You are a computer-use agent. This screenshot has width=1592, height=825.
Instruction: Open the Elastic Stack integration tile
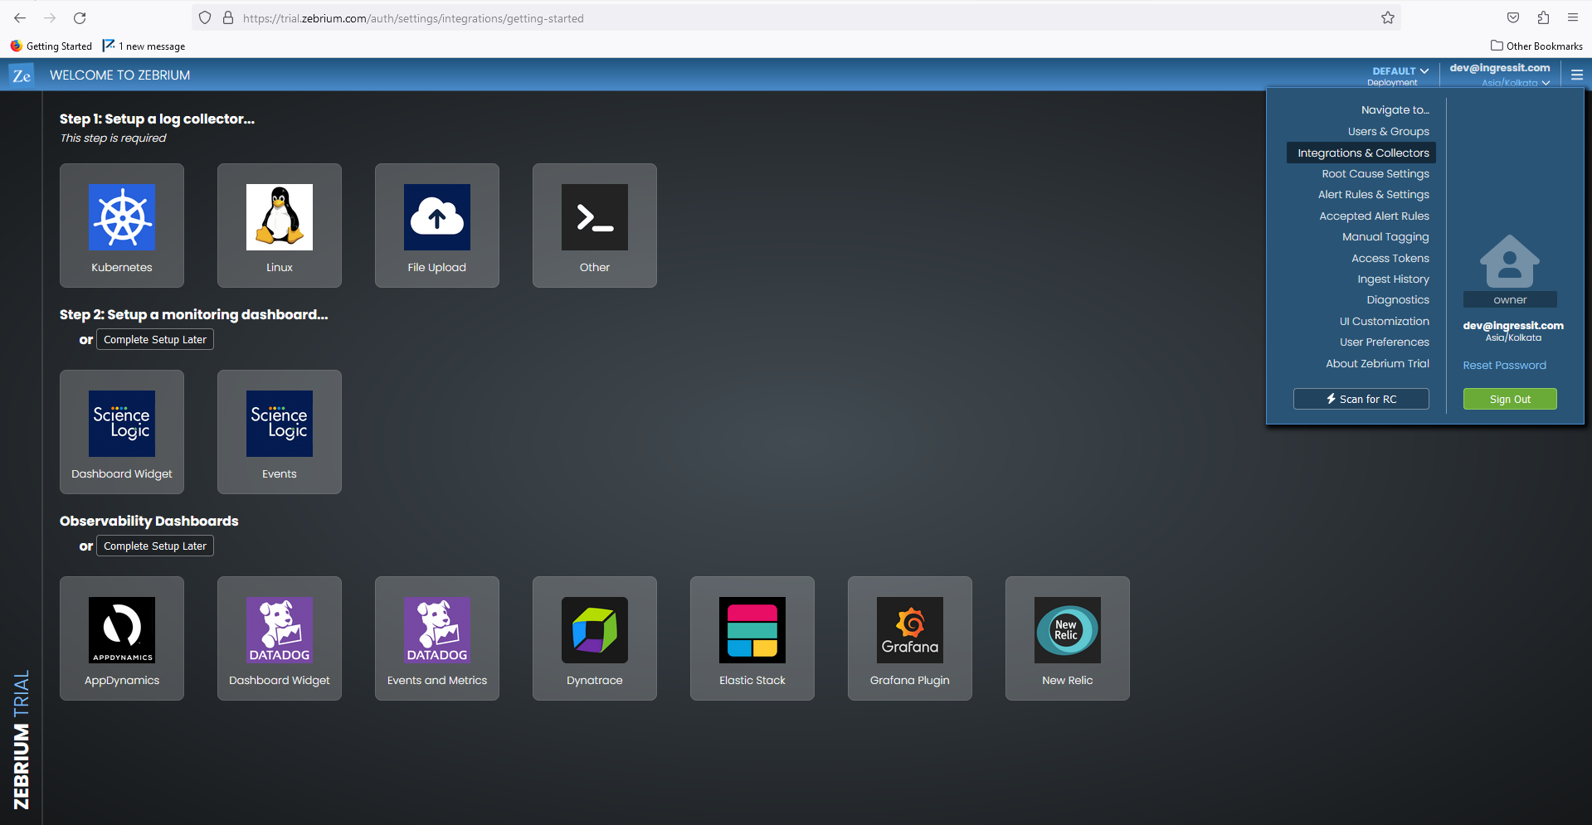[x=752, y=638]
